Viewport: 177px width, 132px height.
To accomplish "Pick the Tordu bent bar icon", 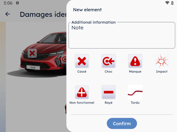I will 135,92.
